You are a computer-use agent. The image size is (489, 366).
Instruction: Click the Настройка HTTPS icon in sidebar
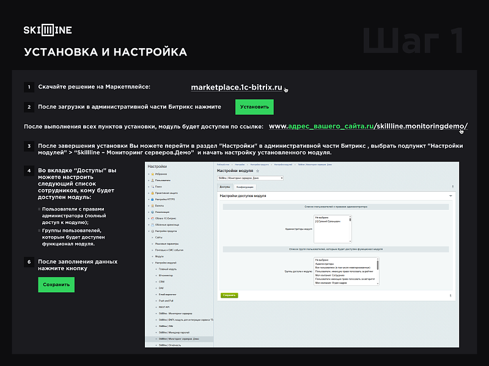pyautogui.click(x=152, y=201)
